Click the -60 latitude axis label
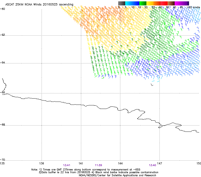Screen dimensions: 201x177 tap(2, 9)
